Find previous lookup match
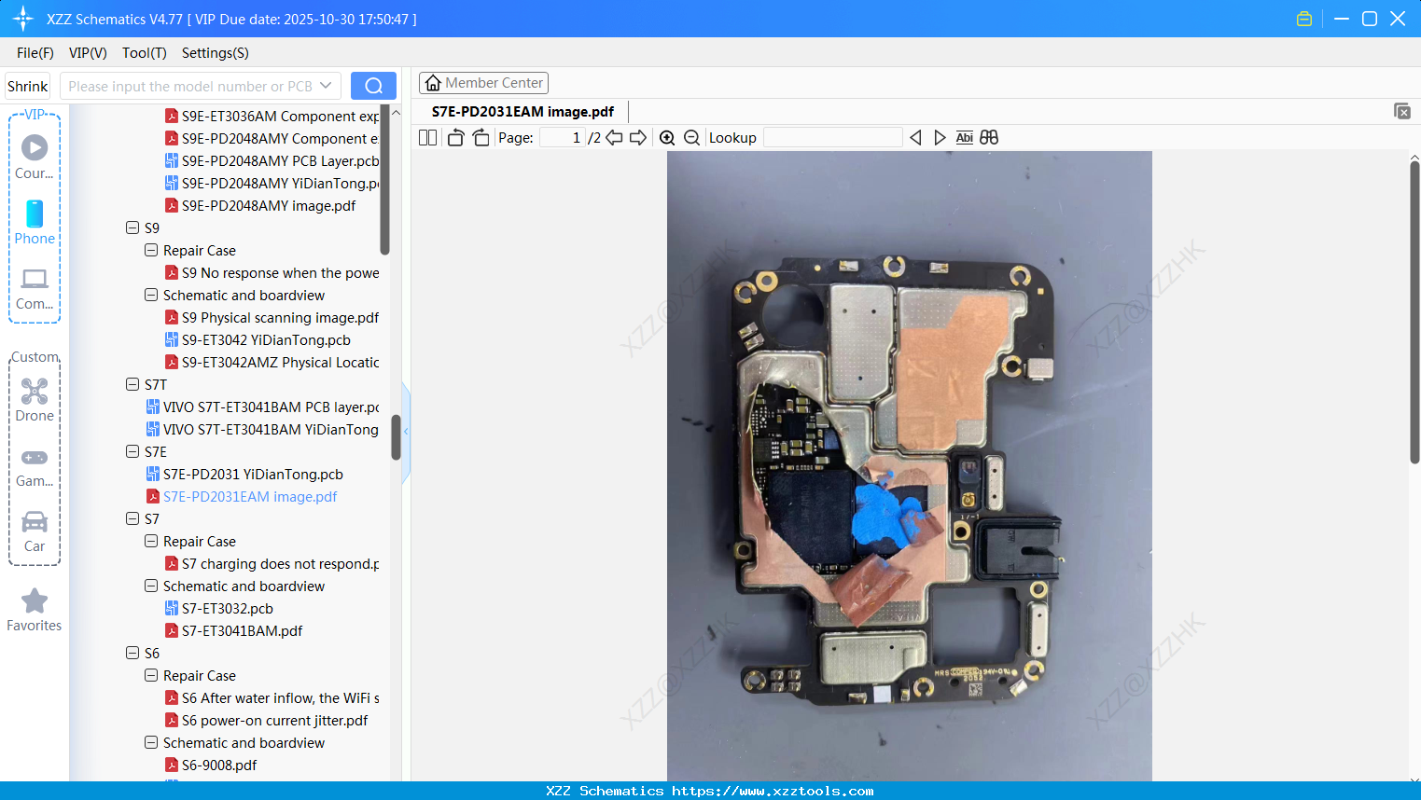Screen dimensions: 1421x800 (915, 138)
